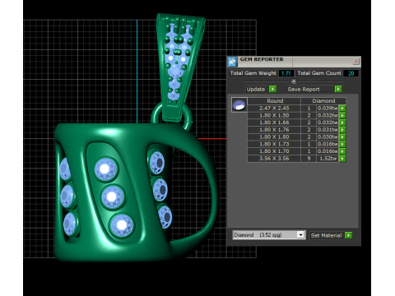The image size is (395, 296).
Task: Click the green arrow in the 1.80 X 1.70 row
Action: [342, 151]
